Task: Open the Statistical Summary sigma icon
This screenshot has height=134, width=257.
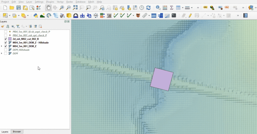Action: (172, 7)
